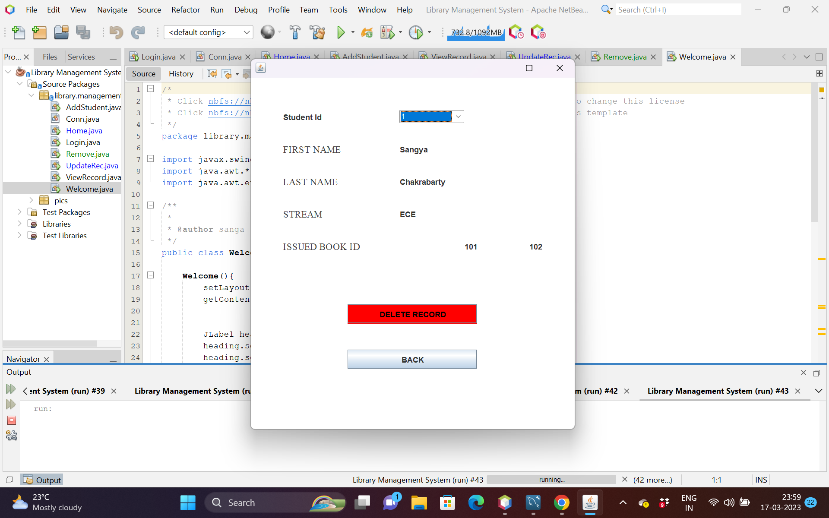829x518 pixels.
Task: Open the Refactor menu
Action: point(185,9)
